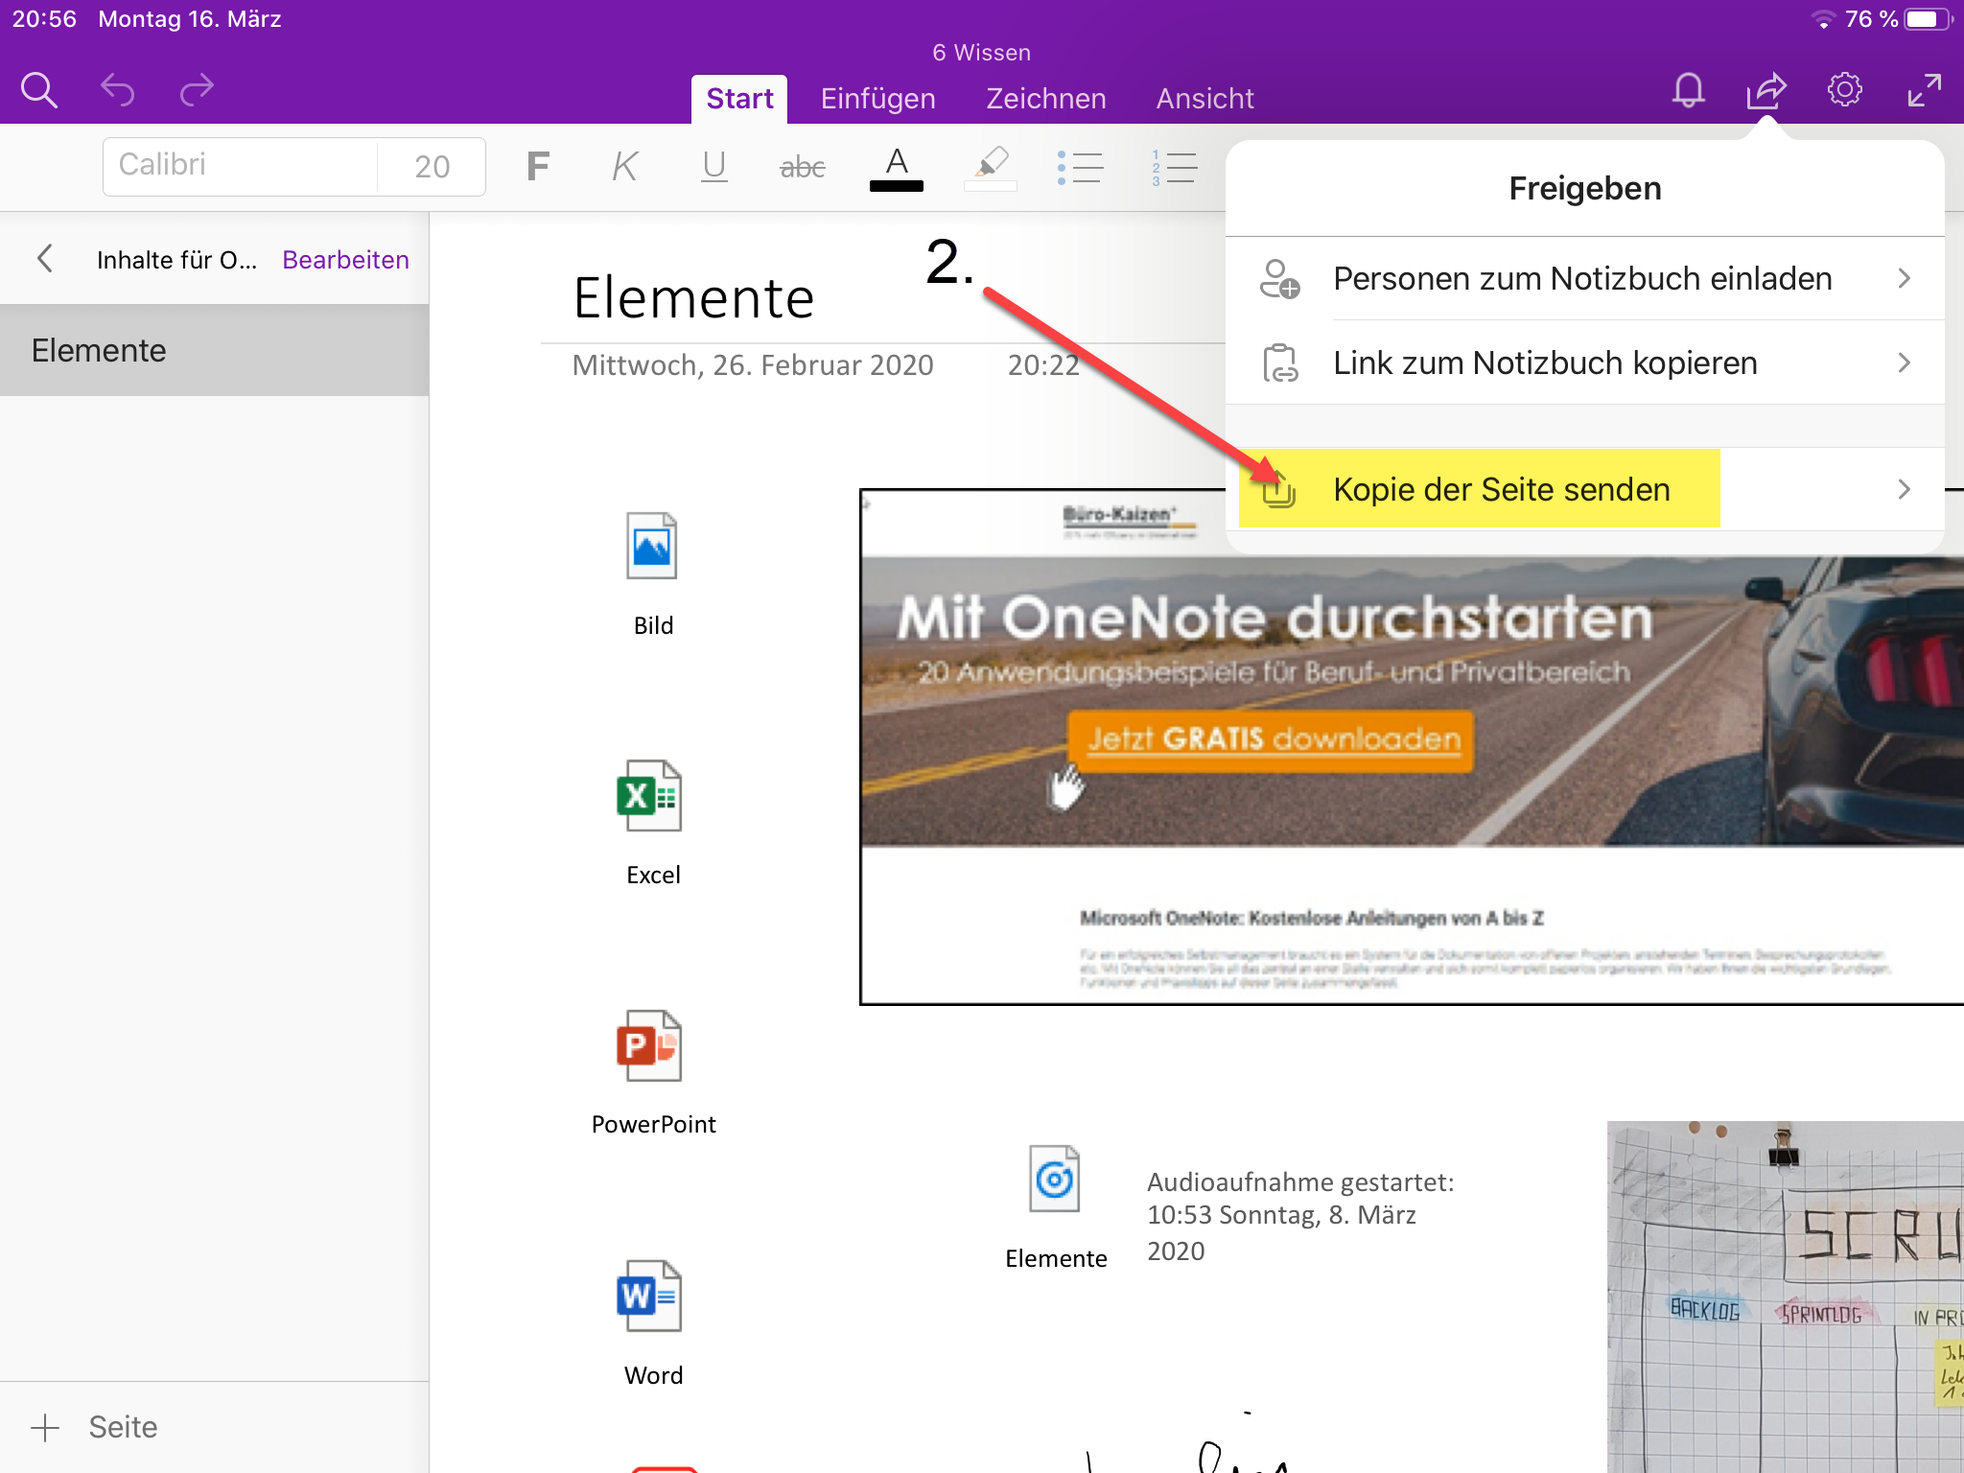Switch to the Einfügen tab

tap(877, 99)
